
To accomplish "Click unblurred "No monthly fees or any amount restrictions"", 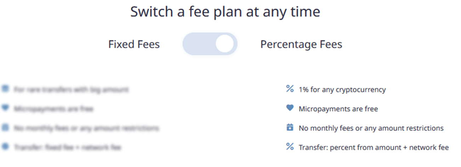I will [x=371, y=128].
